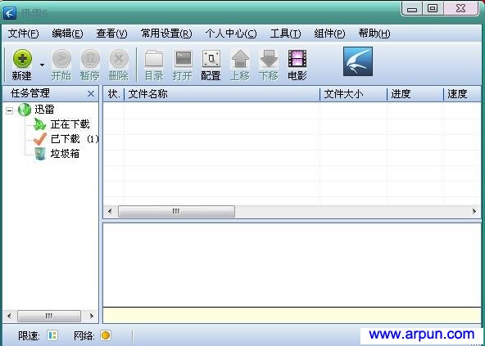Click the Thunder app icon in title bar
This screenshot has height=346, width=485.
(10, 13)
